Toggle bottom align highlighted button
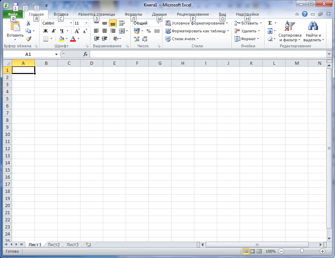Image resolution: width=335 pixels, height=258 pixels. point(112,23)
